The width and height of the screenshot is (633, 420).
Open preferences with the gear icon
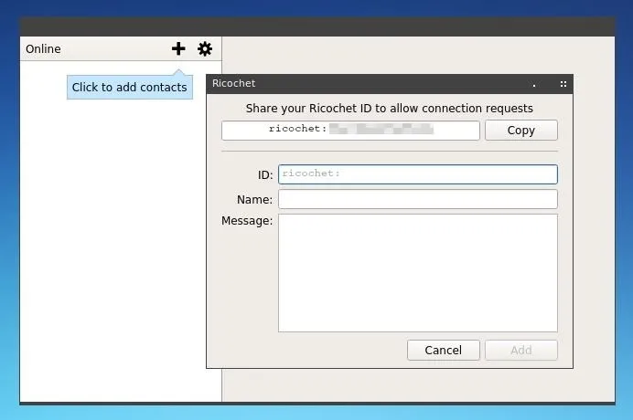point(205,48)
